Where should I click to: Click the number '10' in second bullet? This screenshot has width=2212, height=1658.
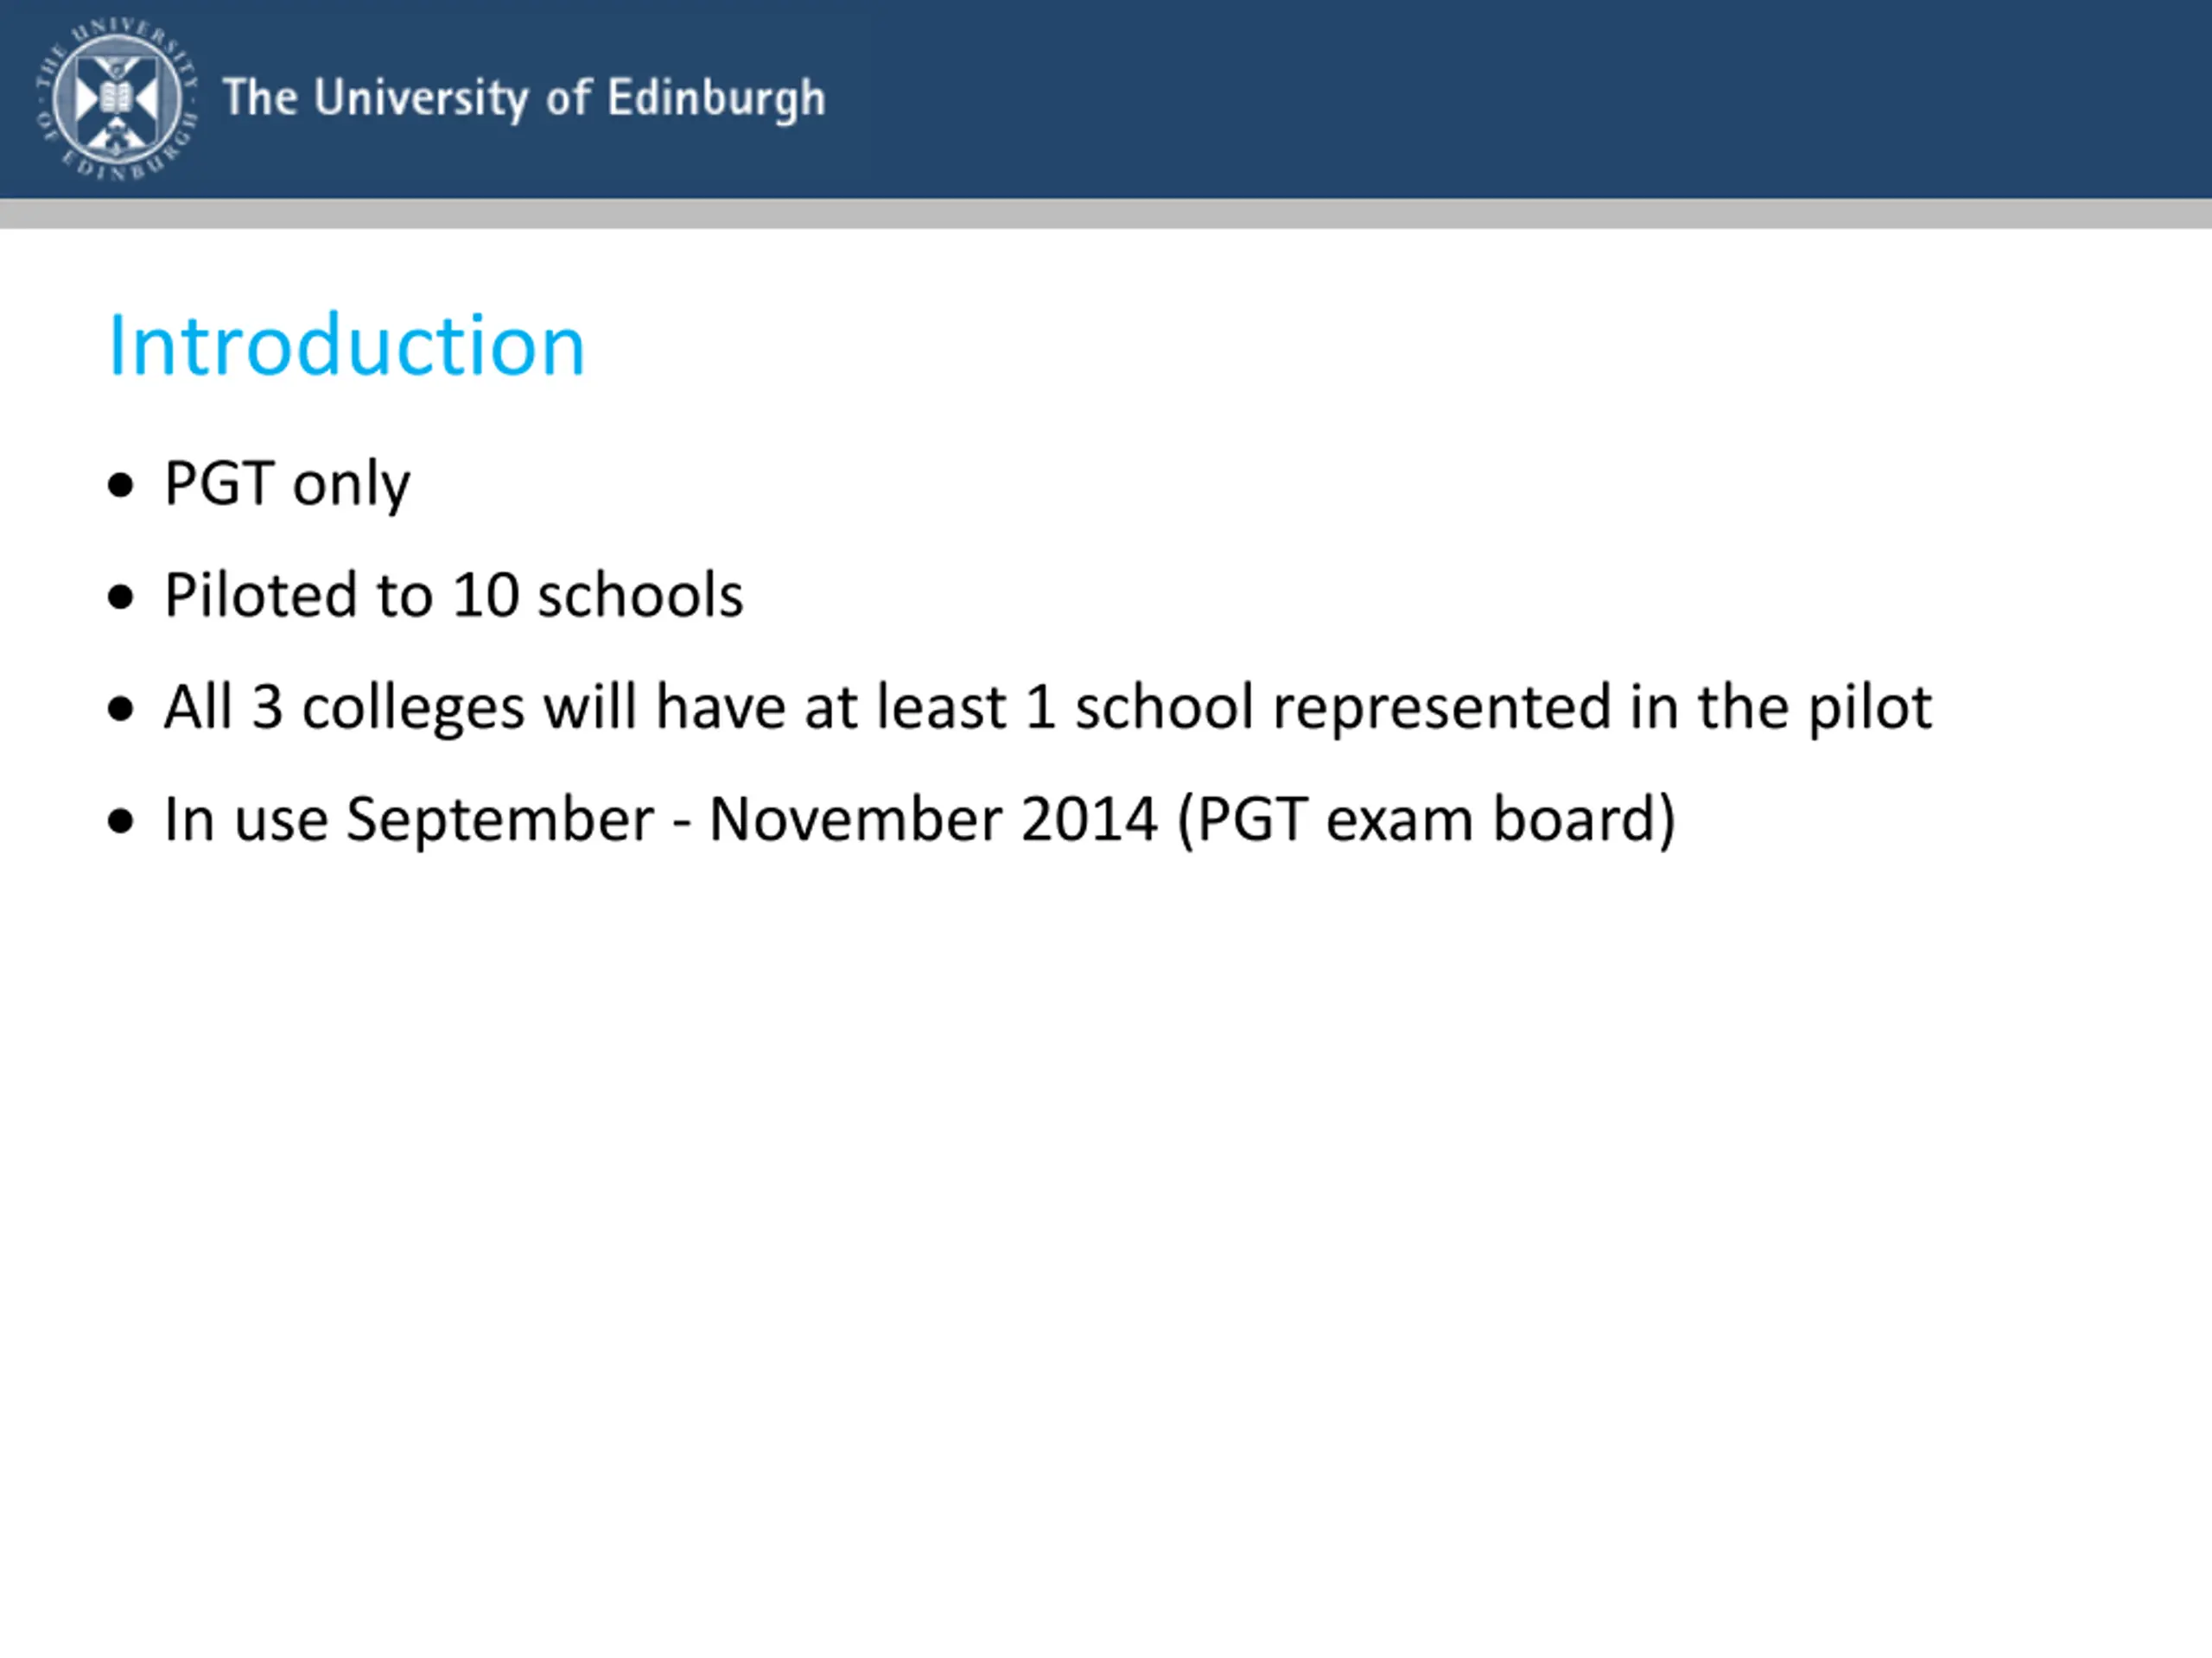(x=486, y=596)
